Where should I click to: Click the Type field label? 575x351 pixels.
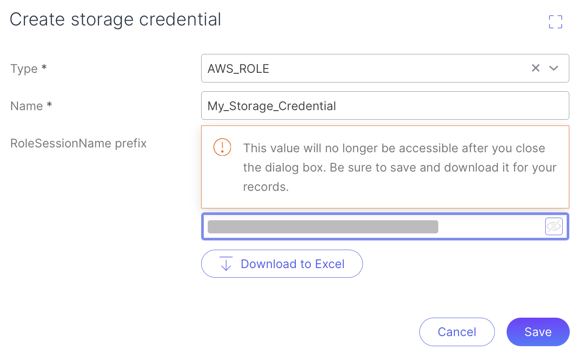[x=24, y=69]
